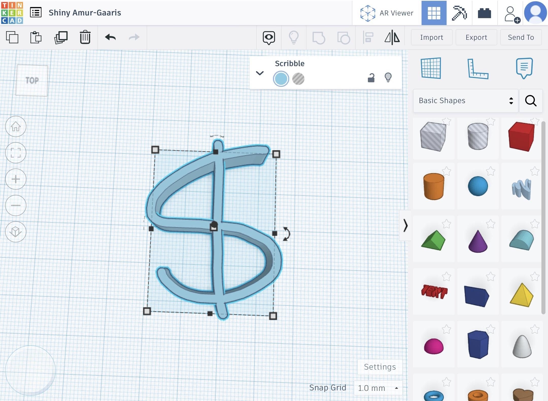This screenshot has width=548, height=401.
Task: Click the Export button
Action: tap(476, 37)
